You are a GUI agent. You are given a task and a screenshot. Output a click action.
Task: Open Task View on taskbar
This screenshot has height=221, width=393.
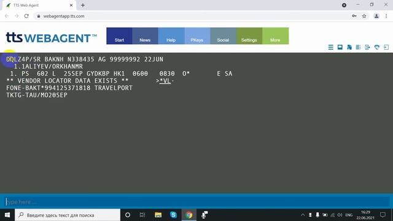point(142,215)
